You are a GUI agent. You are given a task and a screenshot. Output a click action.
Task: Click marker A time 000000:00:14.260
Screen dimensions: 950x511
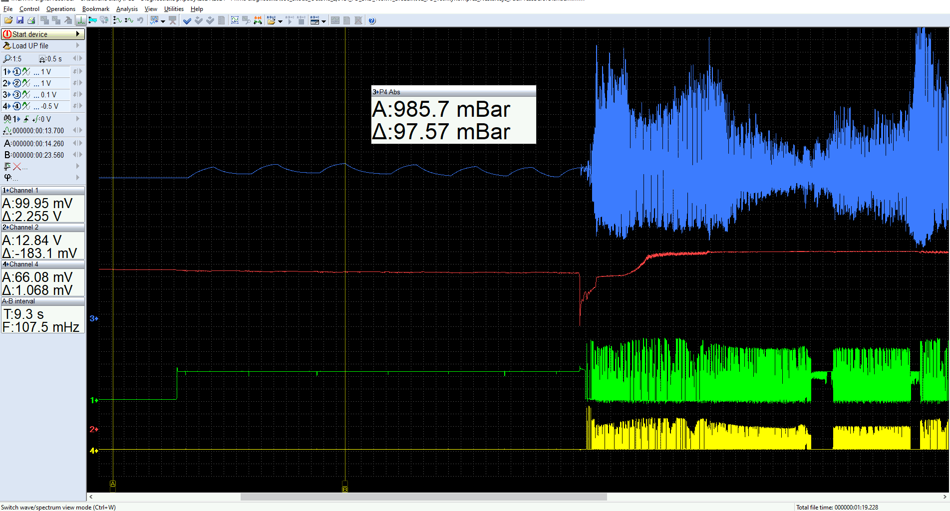point(38,144)
